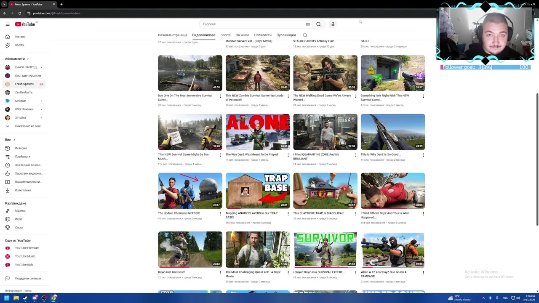Expand the Абонаменти section arrow
Screen dimensions: 539x303
coord(28,59)
